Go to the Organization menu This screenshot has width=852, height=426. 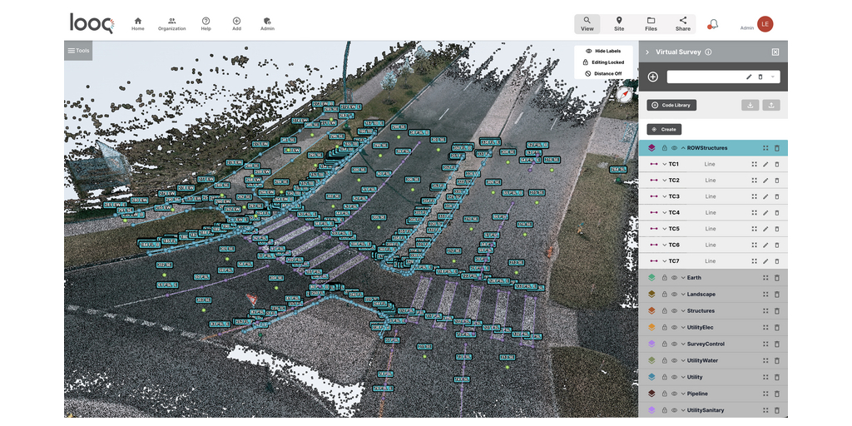pos(171,23)
